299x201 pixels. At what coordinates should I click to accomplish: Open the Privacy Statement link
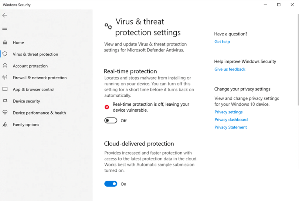point(231,127)
